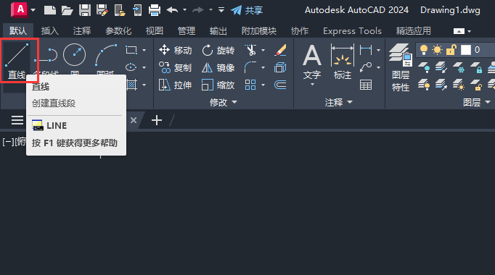The height and width of the screenshot is (275, 495).
Task: Click the Offset tool icon
Action: [x=280, y=85]
